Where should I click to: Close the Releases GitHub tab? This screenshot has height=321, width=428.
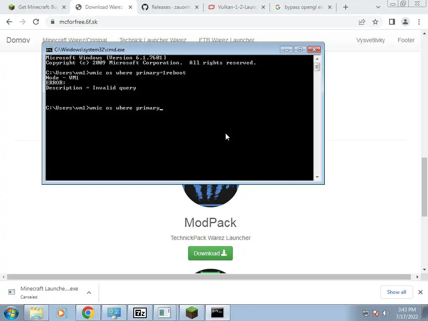tap(197, 7)
